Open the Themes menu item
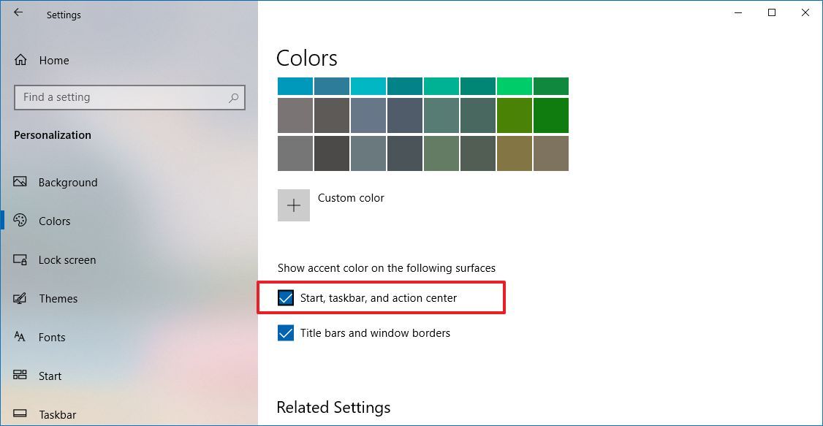The width and height of the screenshot is (823, 426). click(58, 299)
